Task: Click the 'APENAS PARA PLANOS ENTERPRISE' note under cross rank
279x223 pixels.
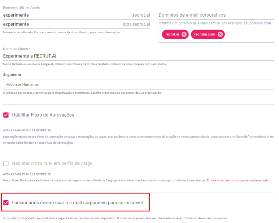Action: 27,174
